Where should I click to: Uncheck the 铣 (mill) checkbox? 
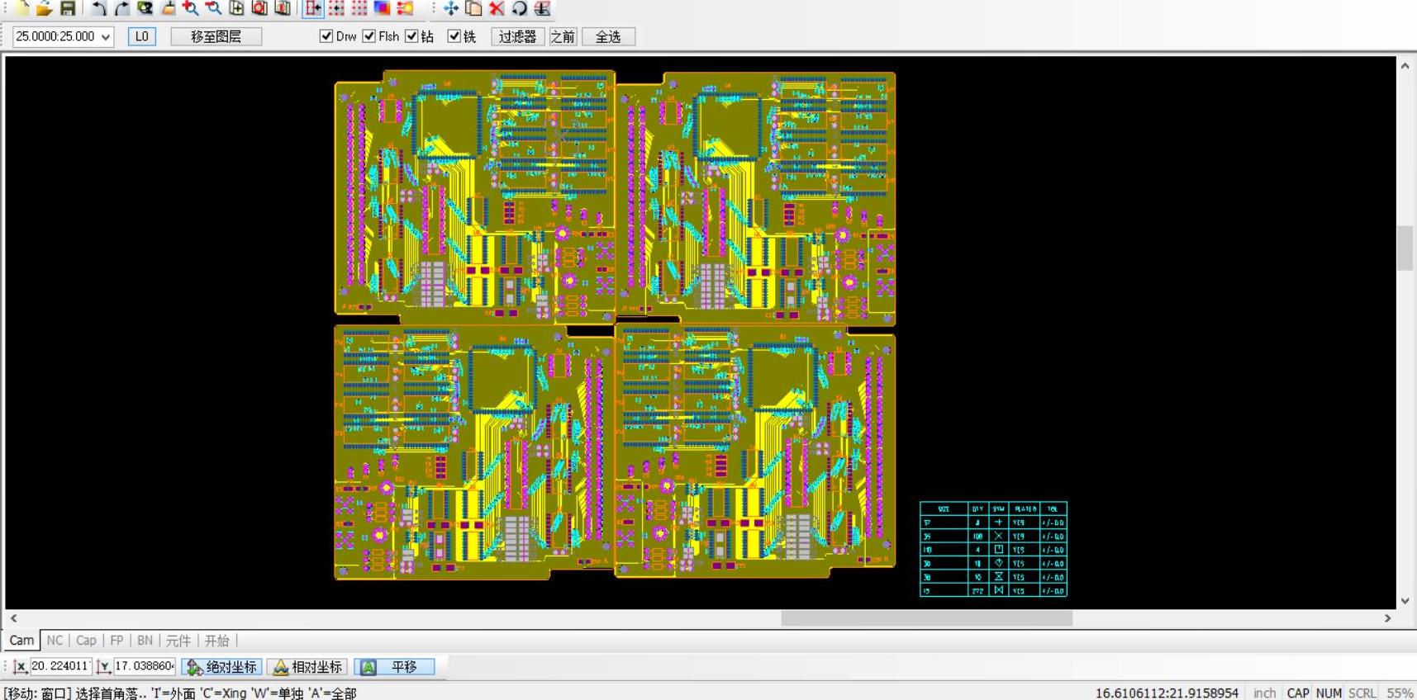coord(454,36)
